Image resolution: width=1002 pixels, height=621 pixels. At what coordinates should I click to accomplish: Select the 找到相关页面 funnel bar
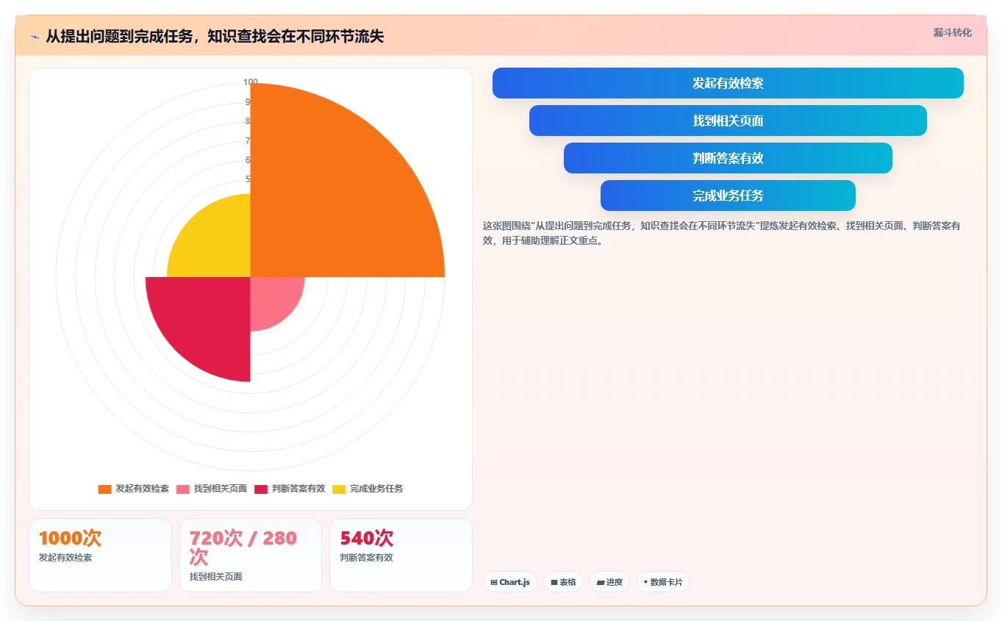pyautogui.click(x=728, y=121)
